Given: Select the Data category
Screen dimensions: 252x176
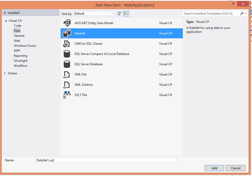Looking at the screenshot, I should coord(17,30).
